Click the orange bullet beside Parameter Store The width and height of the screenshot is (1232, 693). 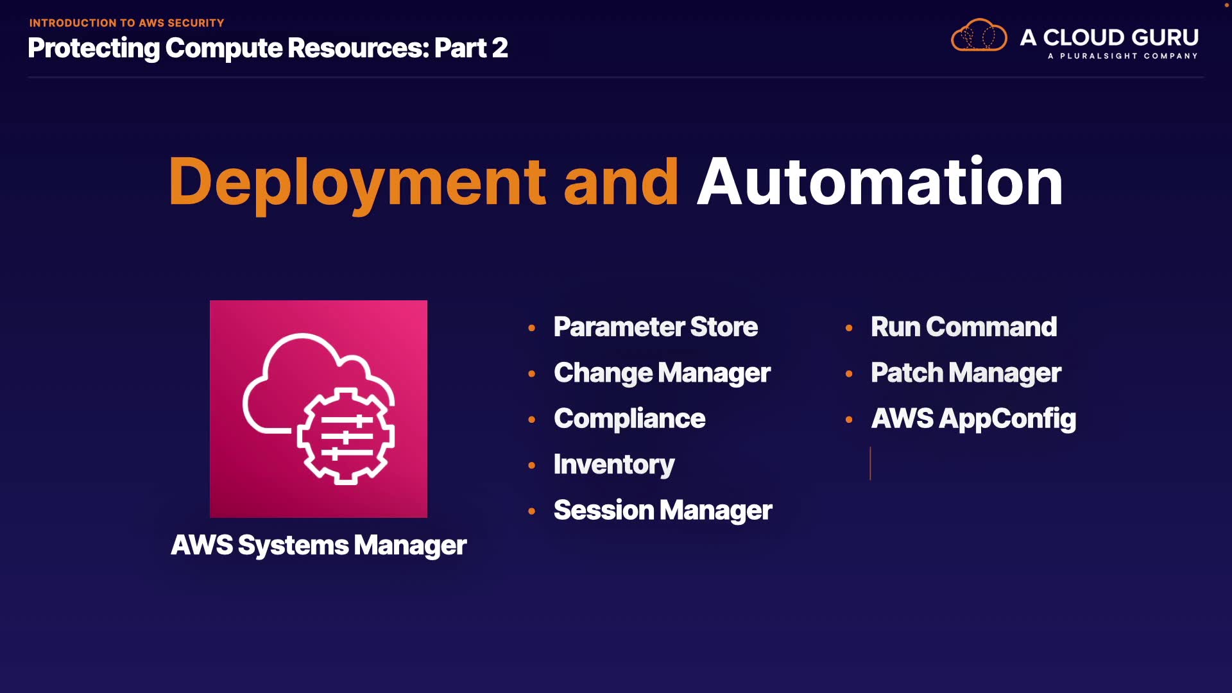pos(531,328)
